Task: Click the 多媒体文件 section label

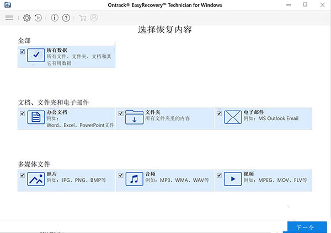Action: 34,164
